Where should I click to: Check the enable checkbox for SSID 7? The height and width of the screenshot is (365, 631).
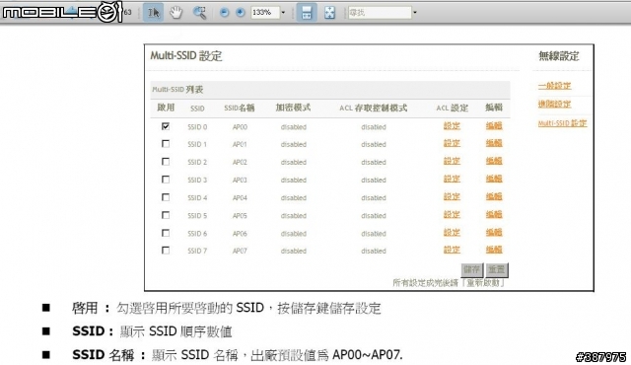166,251
